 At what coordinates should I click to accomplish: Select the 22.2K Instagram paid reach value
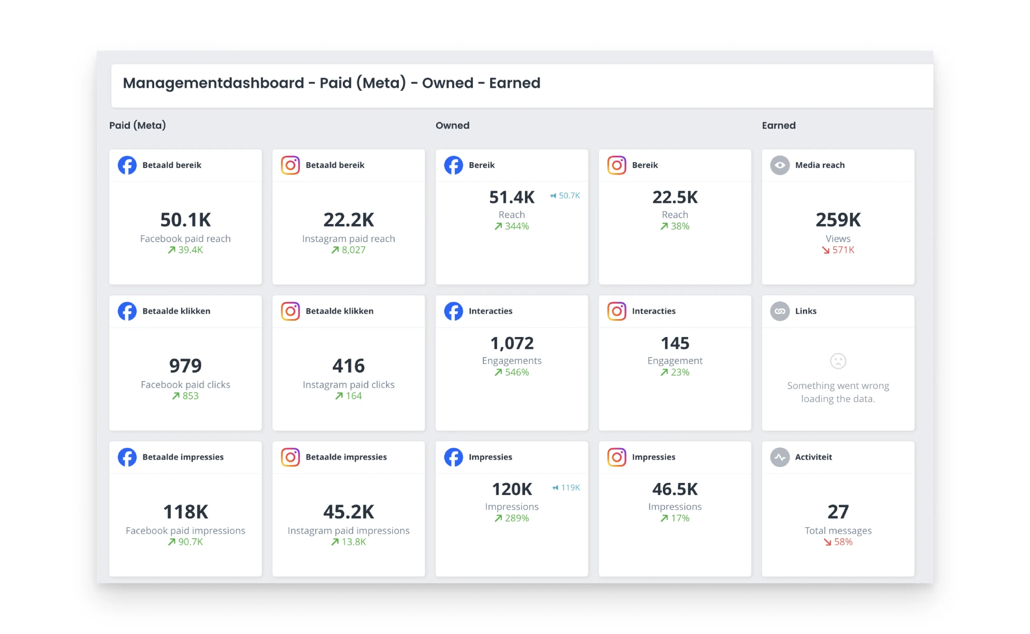pyautogui.click(x=349, y=220)
